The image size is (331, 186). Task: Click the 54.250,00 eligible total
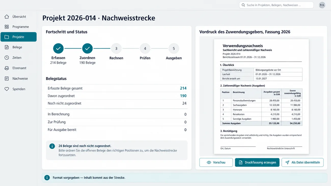point(295,123)
